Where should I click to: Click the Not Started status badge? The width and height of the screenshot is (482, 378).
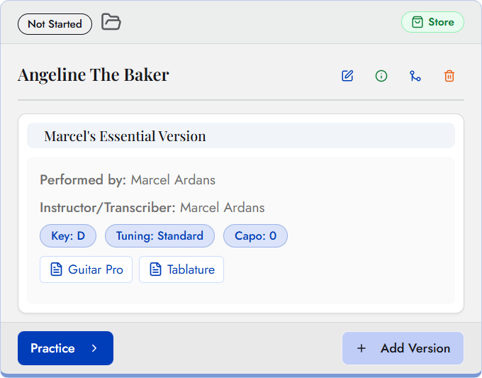[x=55, y=24]
